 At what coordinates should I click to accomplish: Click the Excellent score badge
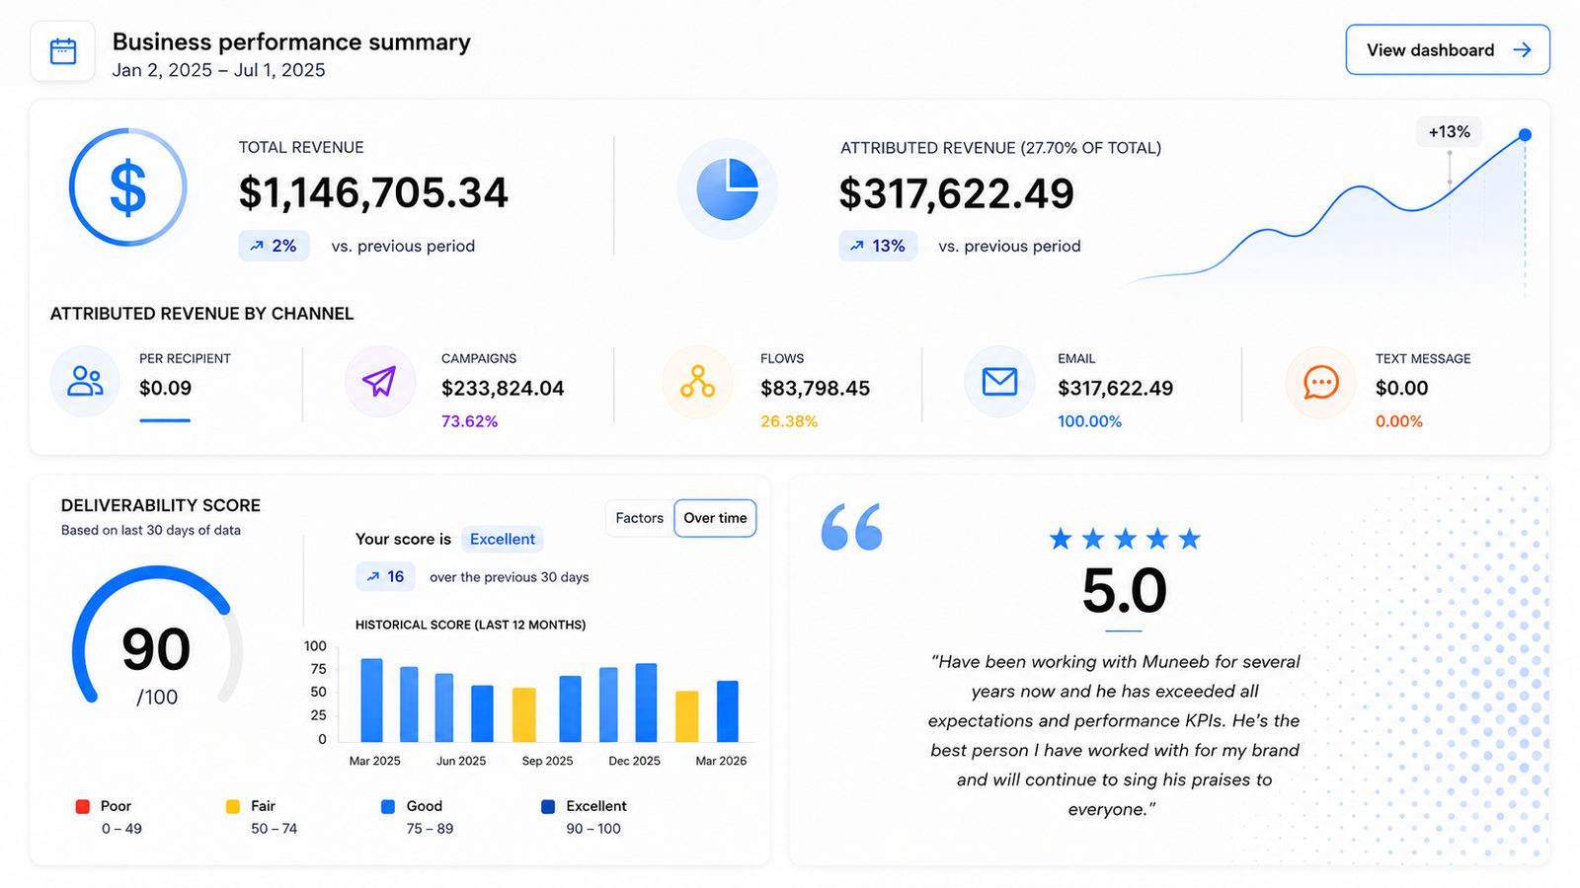502,539
